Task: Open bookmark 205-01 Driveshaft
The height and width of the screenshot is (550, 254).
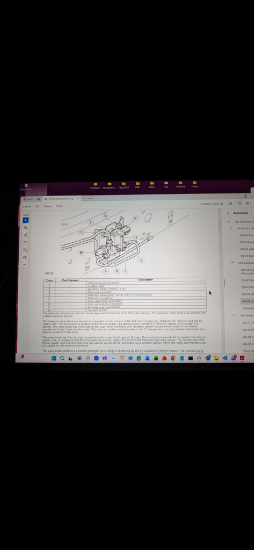Action: pos(249,323)
